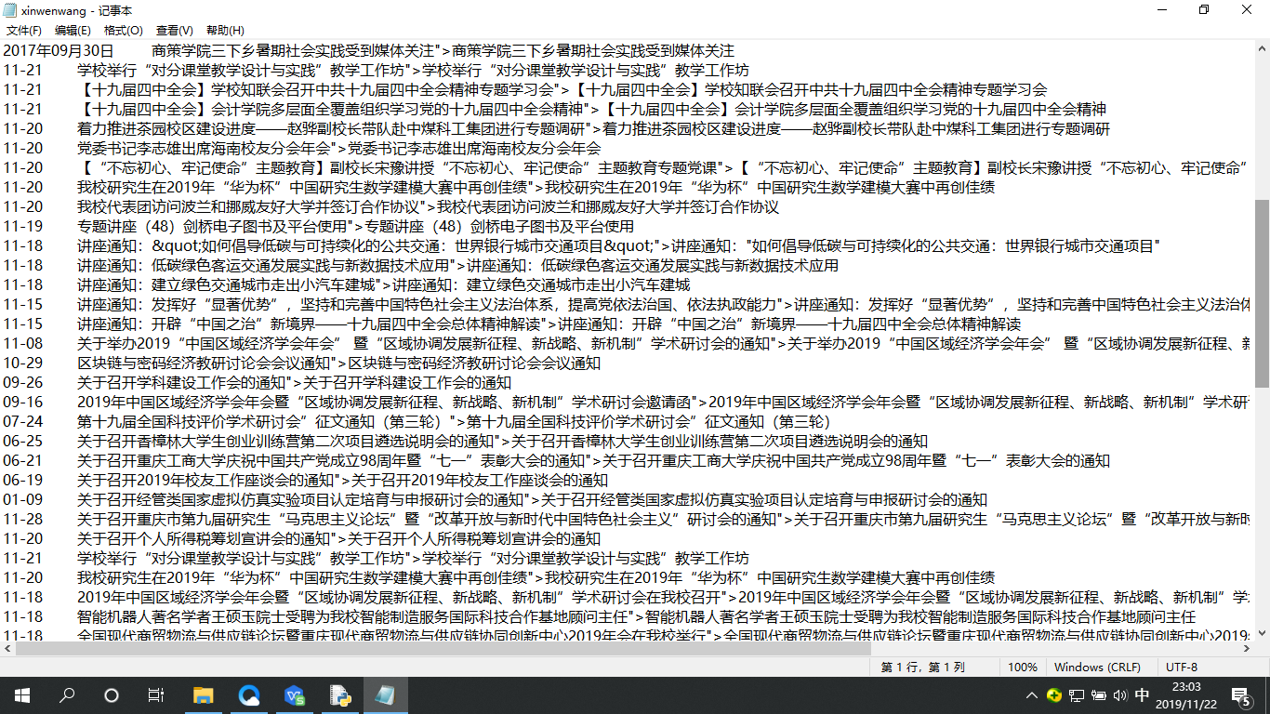Toggle the 中 input language indicator
Viewport: 1270px width, 714px height.
(x=1142, y=694)
